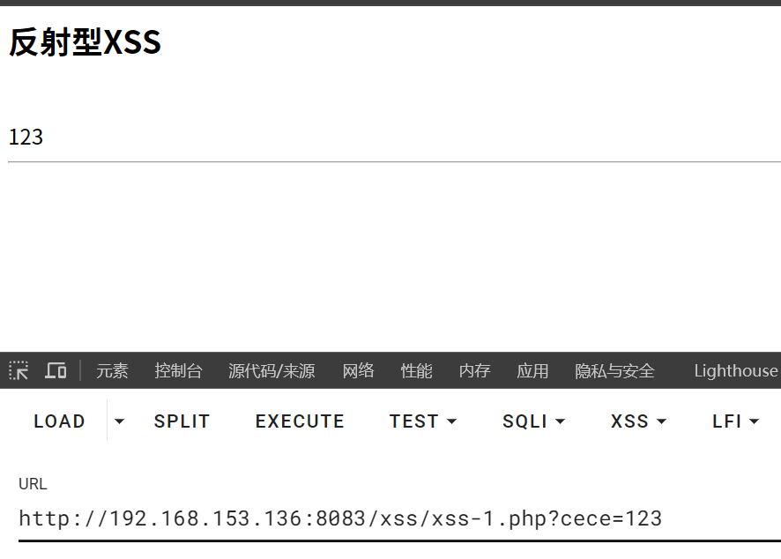Open the 元素 tab in DevTools
The image size is (781, 559).
point(112,370)
